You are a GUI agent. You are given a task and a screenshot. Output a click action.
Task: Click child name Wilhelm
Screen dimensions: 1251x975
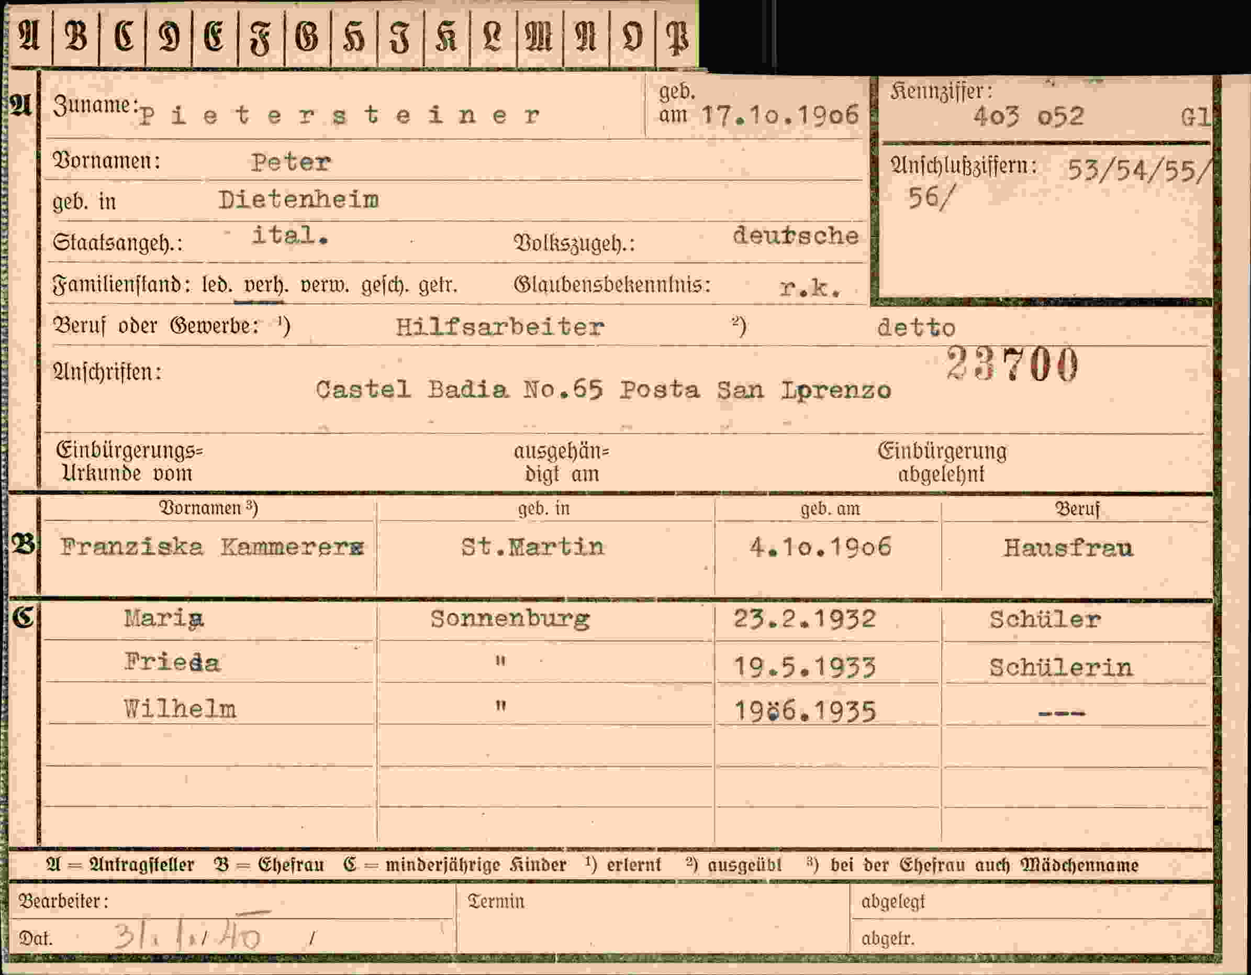pyautogui.click(x=180, y=709)
